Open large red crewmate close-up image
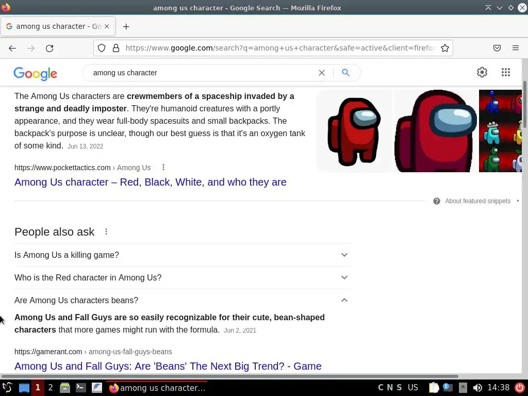Screen dimensions: 528x396 436,131
